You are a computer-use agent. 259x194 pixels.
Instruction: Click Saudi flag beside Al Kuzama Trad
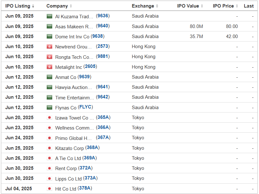pyautogui.click(x=49, y=16)
